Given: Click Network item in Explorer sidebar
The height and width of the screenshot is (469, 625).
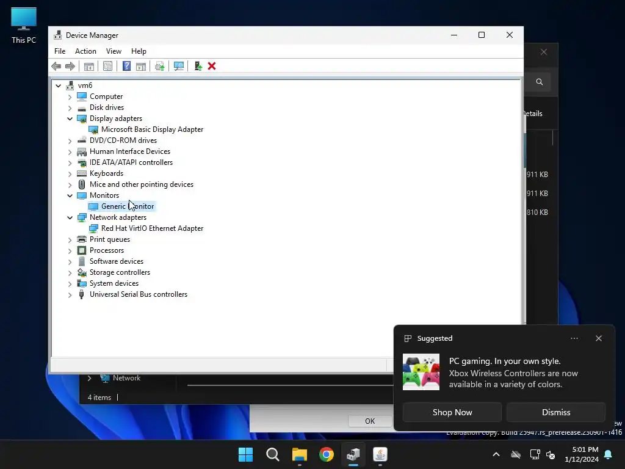Looking at the screenshot, I should [x=126, y=377].
